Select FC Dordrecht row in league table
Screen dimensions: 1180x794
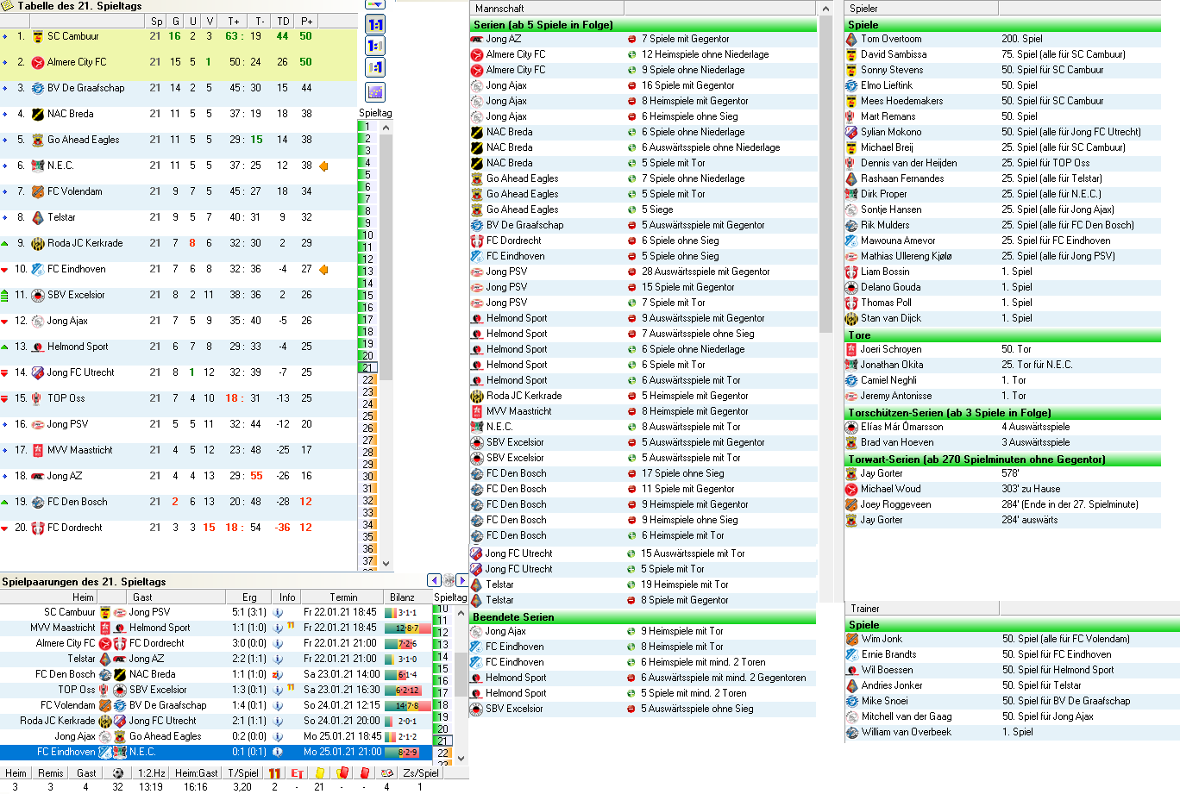tap(179, 528)
